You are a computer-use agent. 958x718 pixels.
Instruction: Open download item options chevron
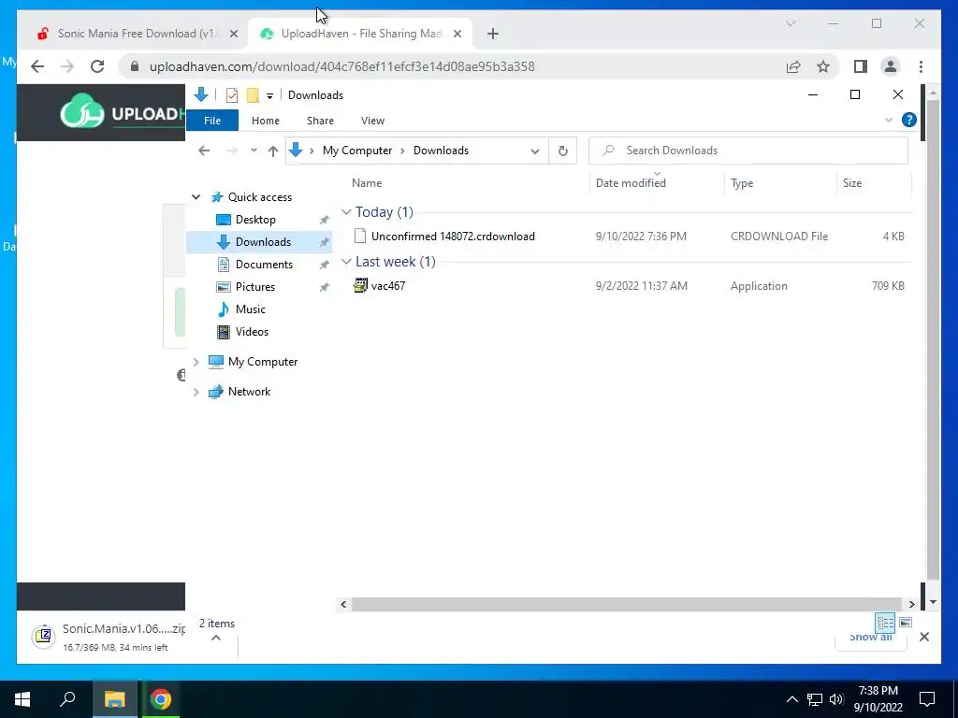tap(216, 638)
